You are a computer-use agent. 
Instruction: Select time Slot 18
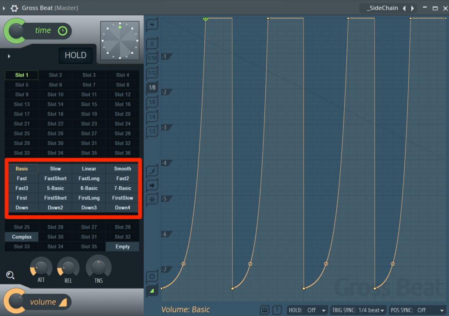pos(55,114)
